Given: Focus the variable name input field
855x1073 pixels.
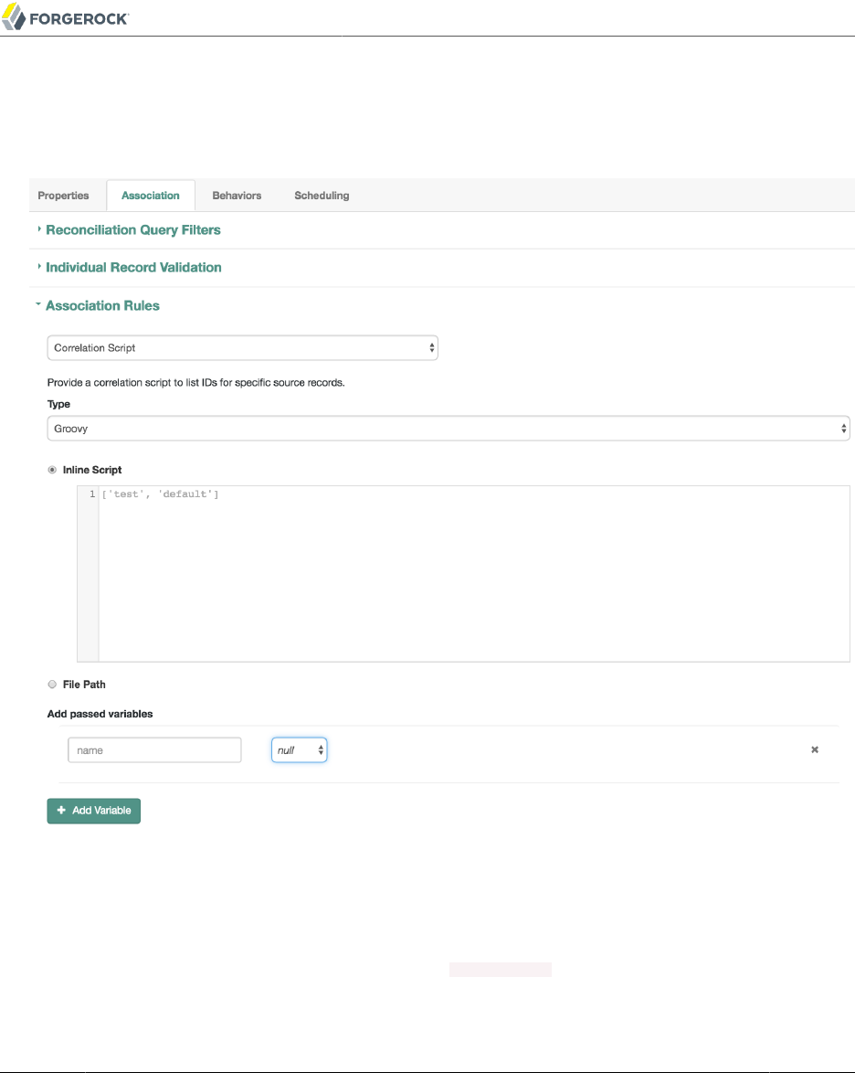Looking at the screenshot, I should click(154, 750).
